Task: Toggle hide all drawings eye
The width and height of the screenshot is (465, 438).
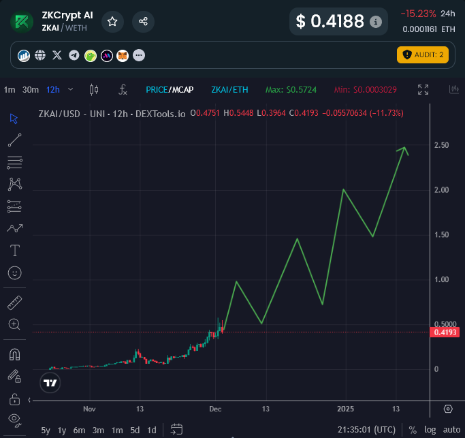Action: pos(15,420)
